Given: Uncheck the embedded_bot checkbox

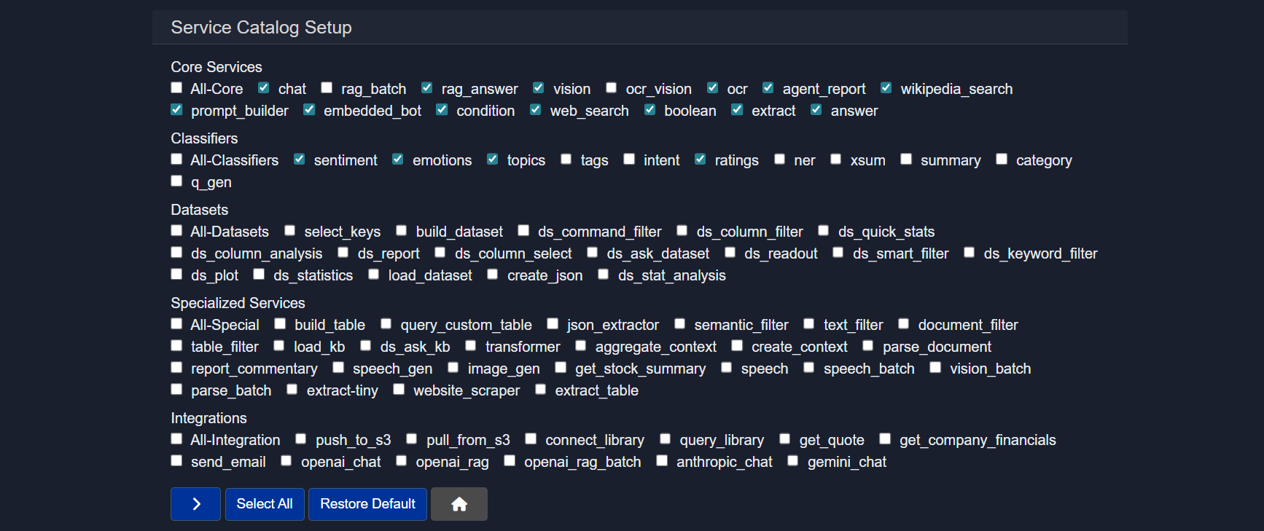Looking at the screenshot, I should (x=309, y=110).
